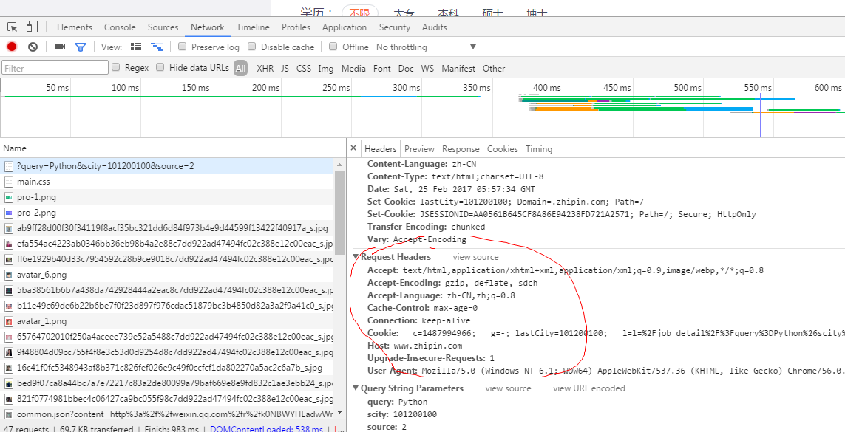The height and width of the screenshot is (432, 845).
Task: Show the Preview tab for the request
Action: click(419, 149)
